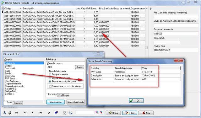This screenshot has width=201, height=118.
Task: Click OK in Show Search Summary dialog
Action: 136,101
